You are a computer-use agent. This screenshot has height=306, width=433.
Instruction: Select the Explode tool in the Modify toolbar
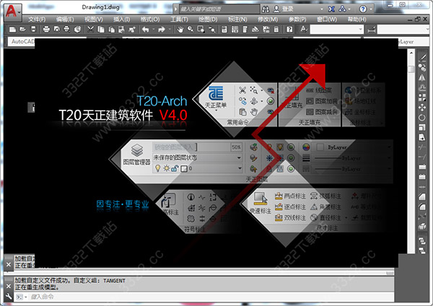[422, 227]
